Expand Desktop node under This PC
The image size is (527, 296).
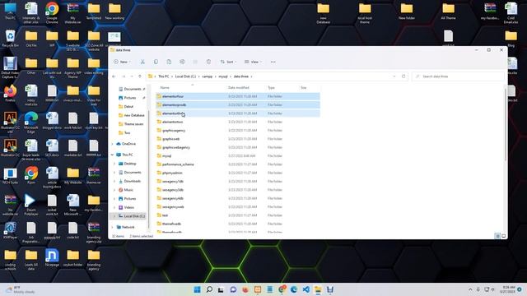pyautogui.click(x=114, y=164)
